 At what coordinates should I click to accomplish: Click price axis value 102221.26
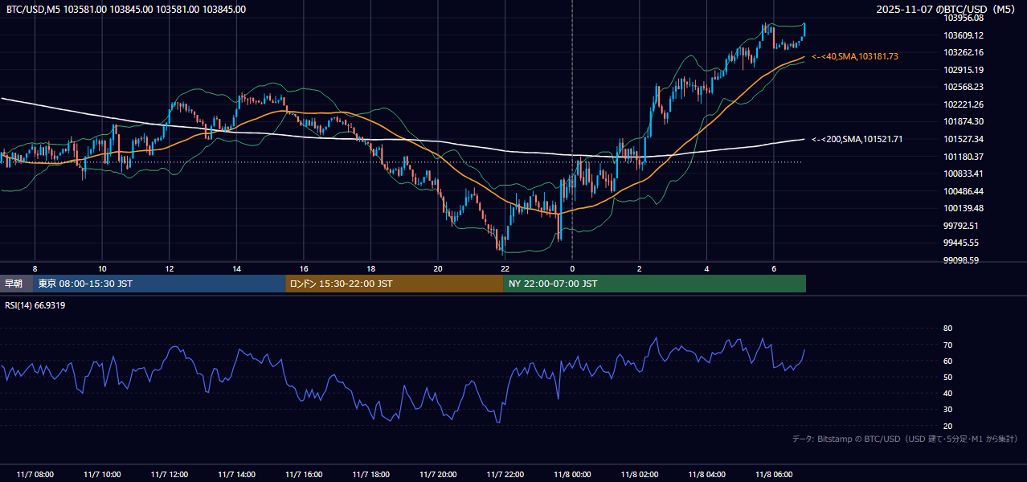(x=964, y=104)
